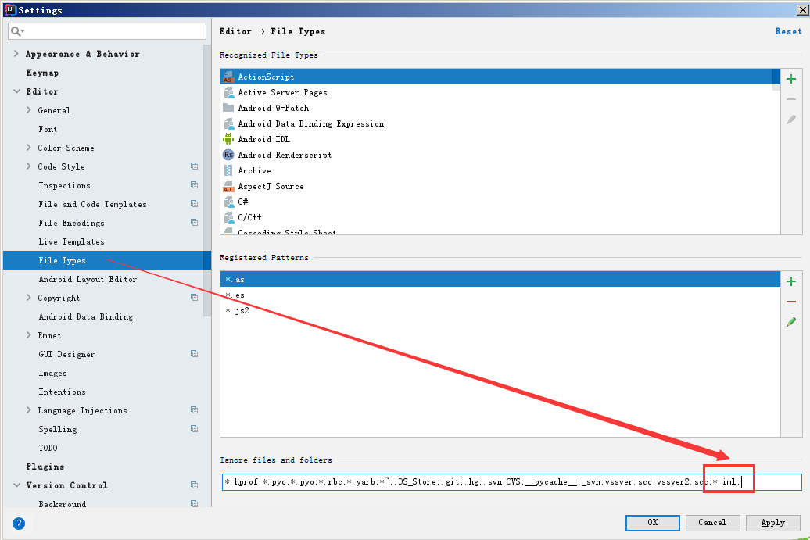This screenshot has height=540, width=810.
Task: Expand the Code Style node
Action: 29,166
